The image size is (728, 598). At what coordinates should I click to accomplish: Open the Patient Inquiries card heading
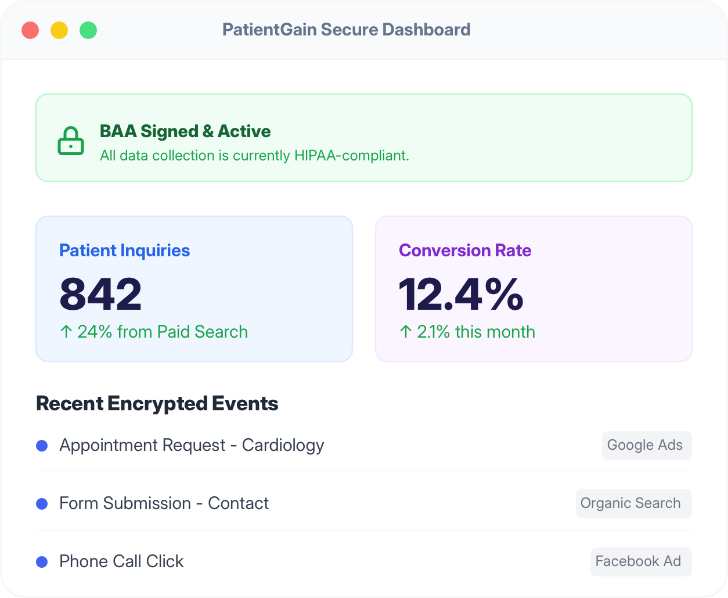point(125,250)
